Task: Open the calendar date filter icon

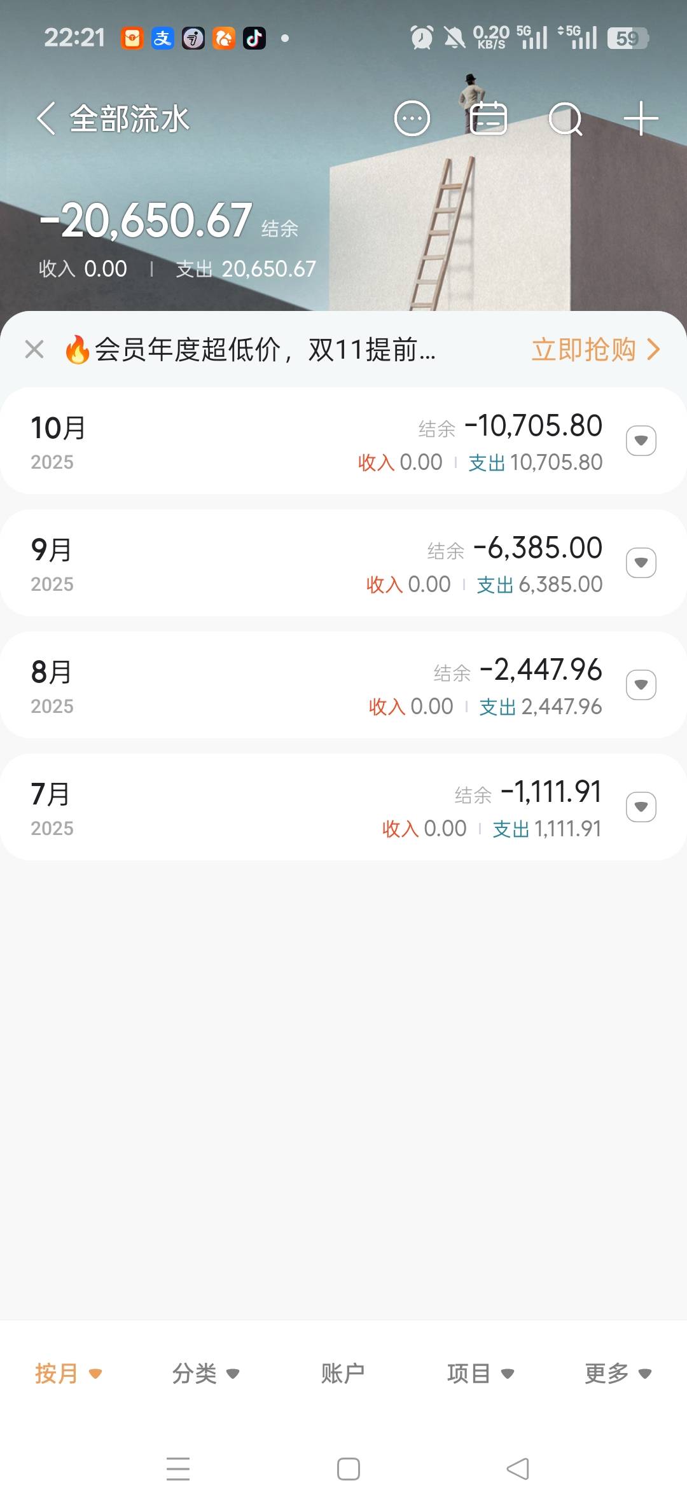Action: coord(488,118)
